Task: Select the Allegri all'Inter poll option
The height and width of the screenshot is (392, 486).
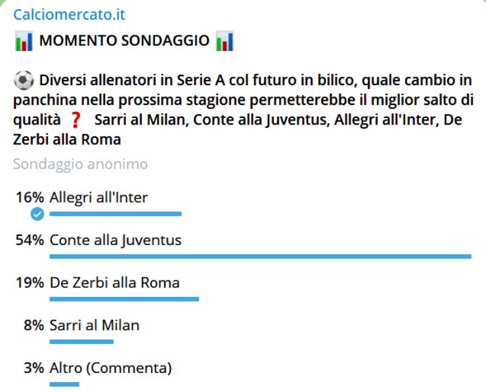Action: (99, 198)
